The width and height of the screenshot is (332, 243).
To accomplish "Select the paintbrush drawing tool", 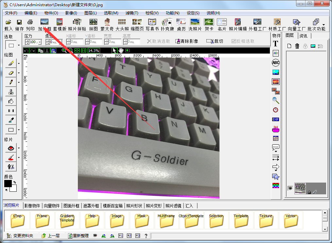I will coord(11,63).
